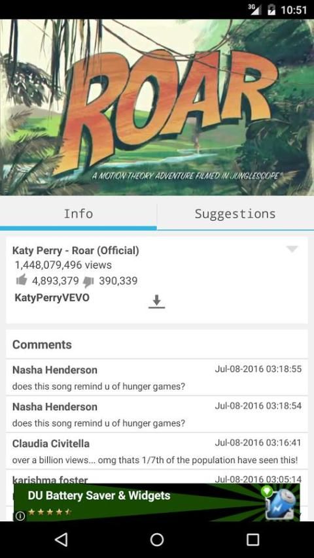314x558 pixels.
Task: Open the KatyPerryVEVO channel
Action: tap(52, 297)
